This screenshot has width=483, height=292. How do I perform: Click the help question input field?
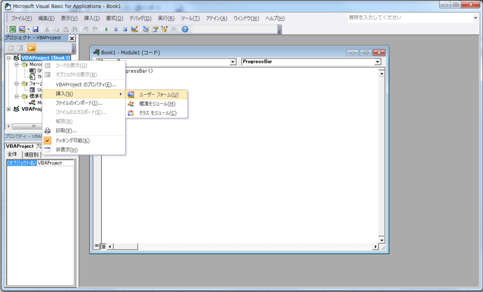click(x=410, y=17)
